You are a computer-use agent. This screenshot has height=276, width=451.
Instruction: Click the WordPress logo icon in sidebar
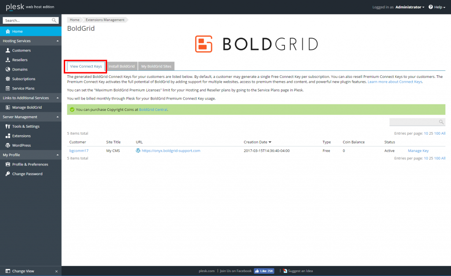[8, 145]
